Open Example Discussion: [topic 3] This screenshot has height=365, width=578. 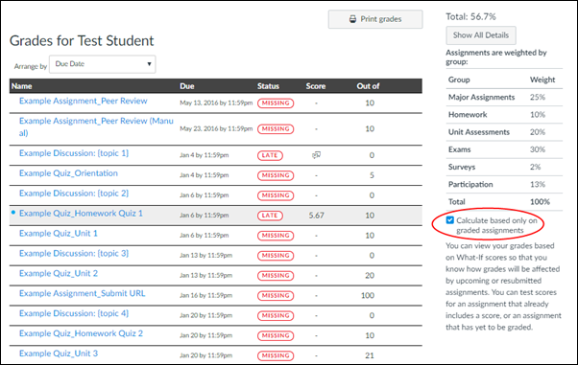(74, 254)
